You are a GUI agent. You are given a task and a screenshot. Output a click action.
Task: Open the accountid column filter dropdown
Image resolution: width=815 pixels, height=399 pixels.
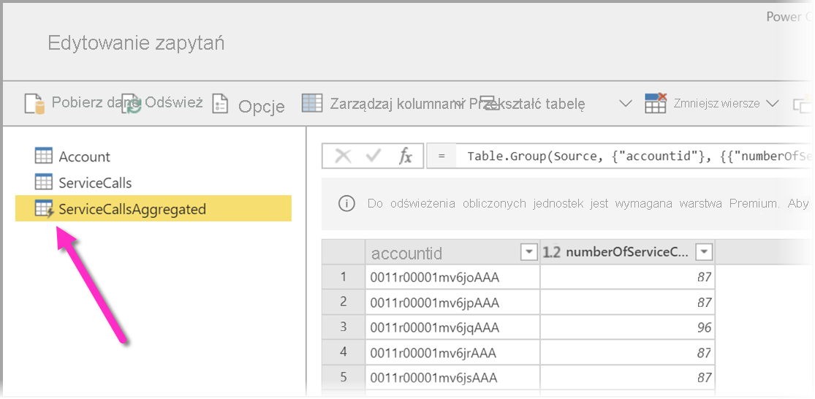coord(528,253)
